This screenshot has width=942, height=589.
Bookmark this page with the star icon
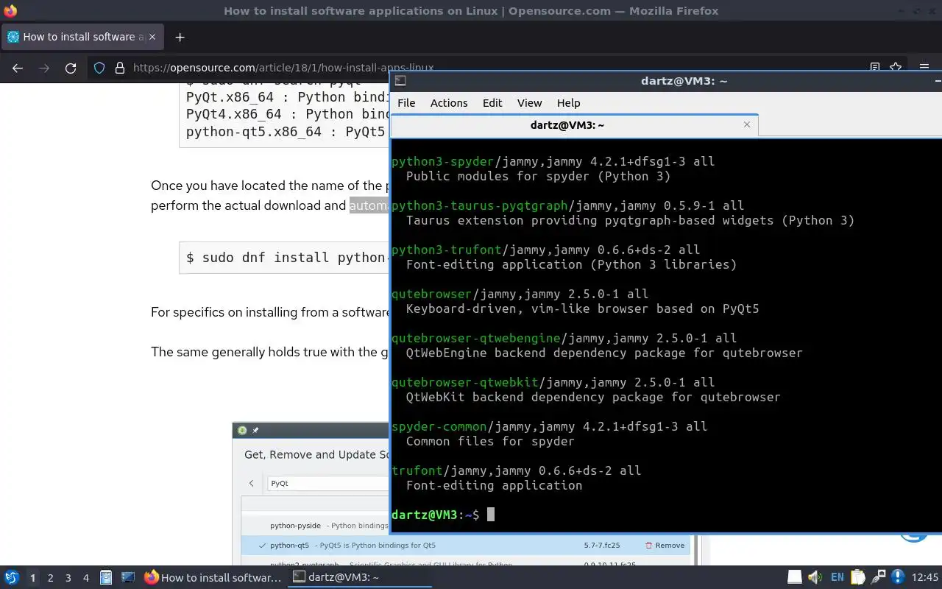pyautogui.click(x=896, y=67)
